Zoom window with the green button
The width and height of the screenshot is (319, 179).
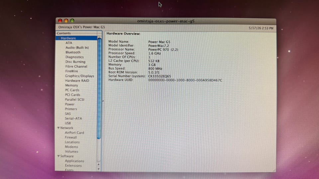(x=72, y=21)
